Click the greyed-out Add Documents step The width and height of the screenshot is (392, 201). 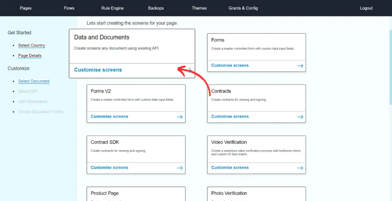coord(33,101)
